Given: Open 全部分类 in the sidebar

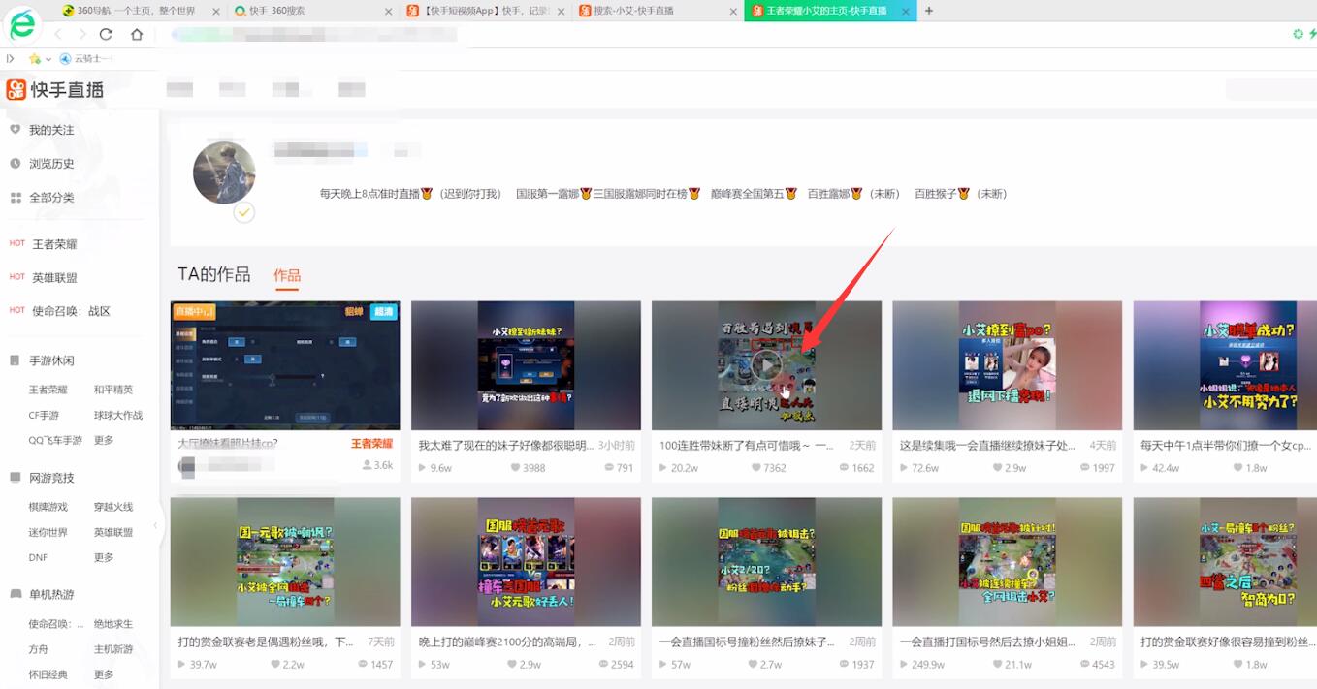Looking at the screenshot, I should 51,198.
